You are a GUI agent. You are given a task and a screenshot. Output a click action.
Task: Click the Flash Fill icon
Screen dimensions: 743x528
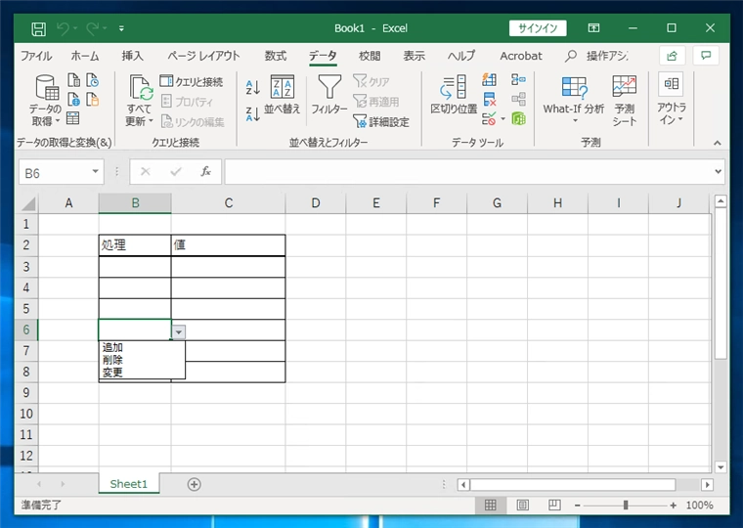489,79
